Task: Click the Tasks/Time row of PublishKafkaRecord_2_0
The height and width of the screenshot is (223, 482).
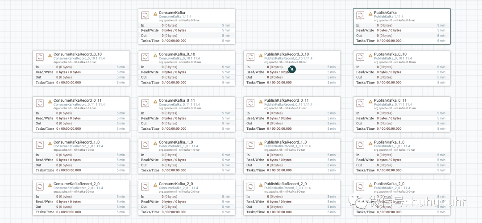Action: tap(292, 212)
